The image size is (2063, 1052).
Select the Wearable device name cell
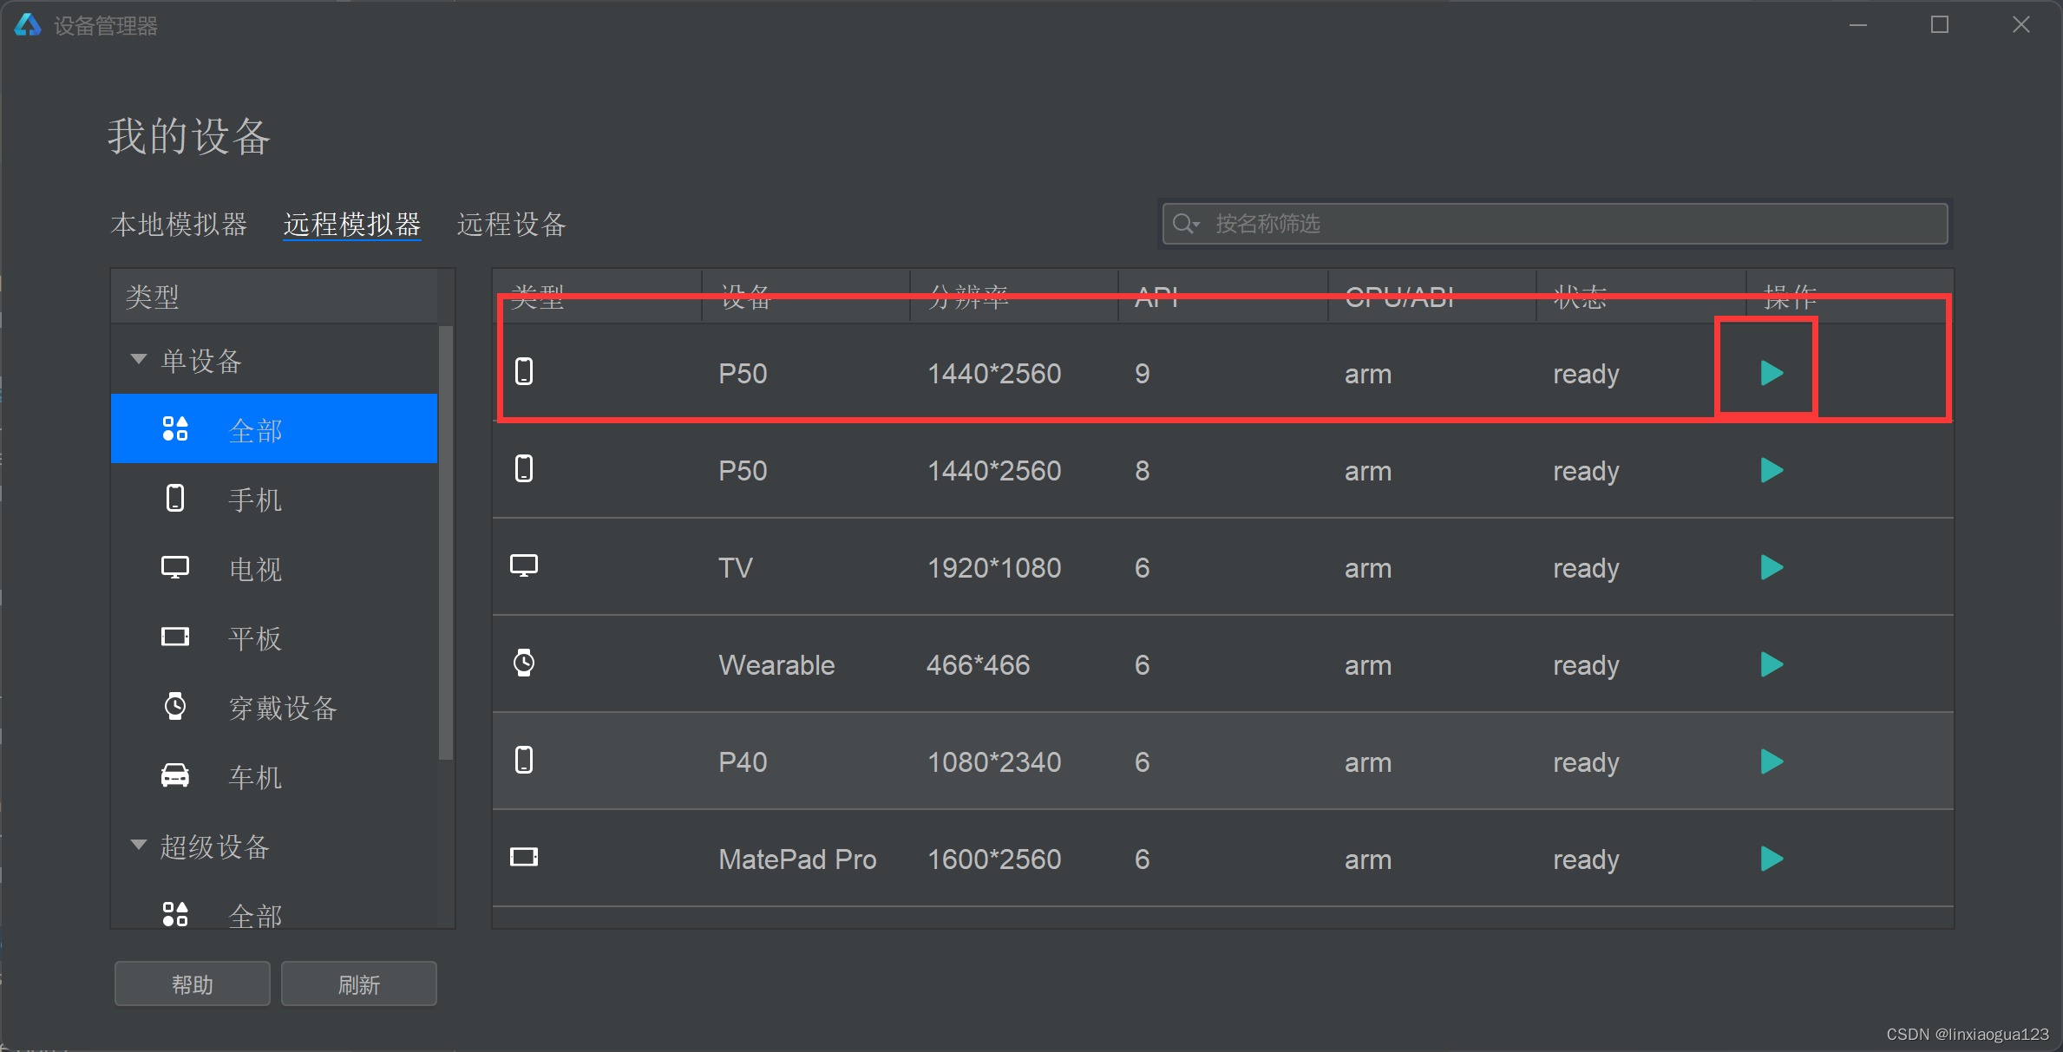(x=776, y=665)
